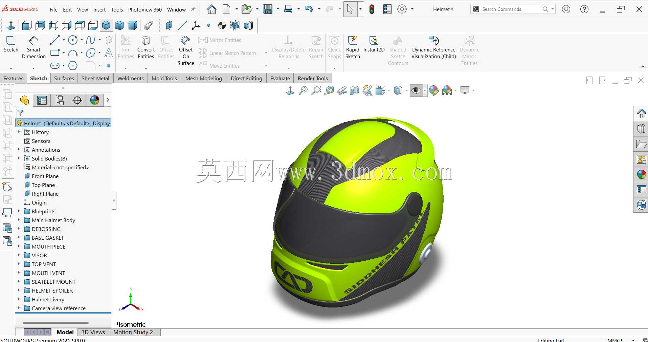Open Design Library task pane tab
The width and height of the screenshot is (648, 342).
(x=641, y=129)
